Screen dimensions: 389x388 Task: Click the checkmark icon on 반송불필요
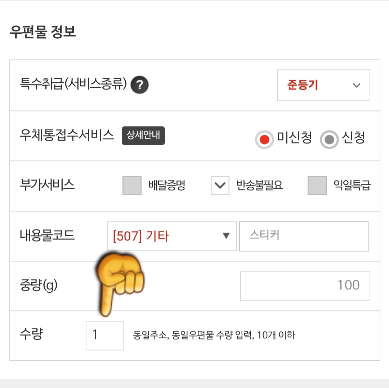(220, 186)
